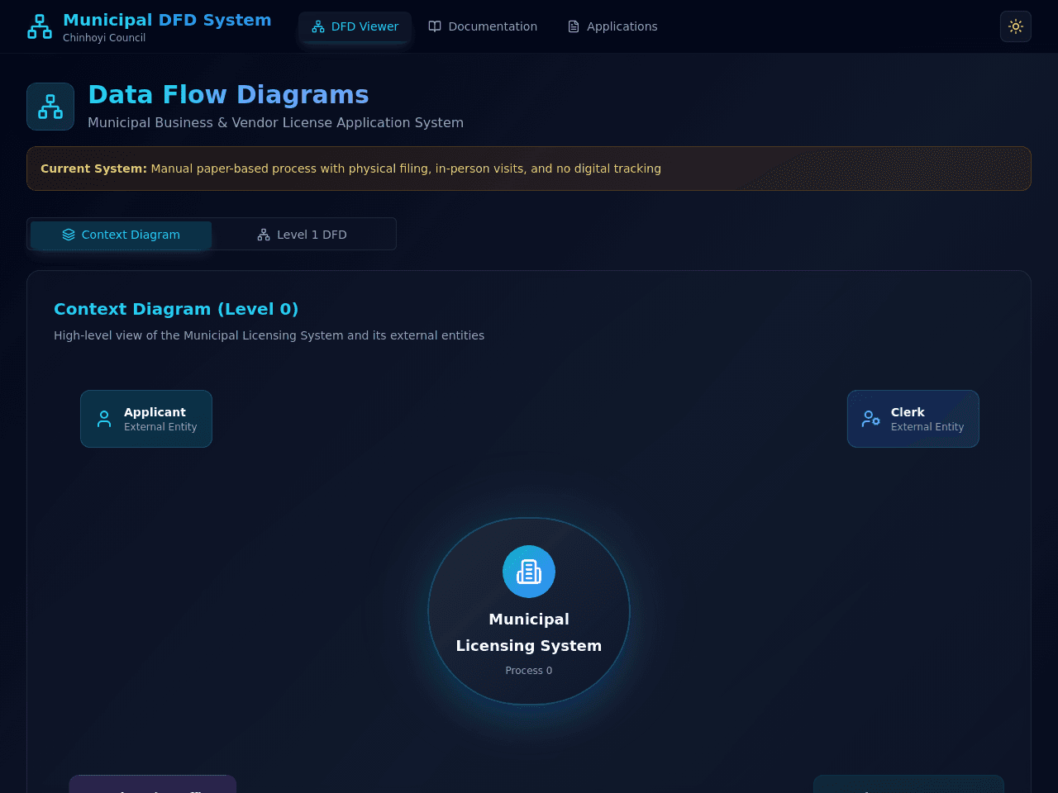Click the Chinhoyi Council subtitle
Screen dimensions: 1058x793
(x=104, y=38)
